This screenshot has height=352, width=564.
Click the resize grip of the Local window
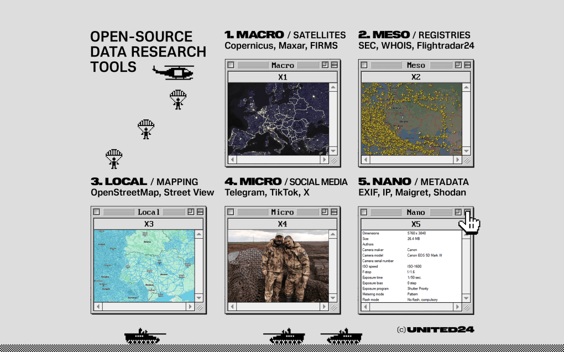coord(199,307)
